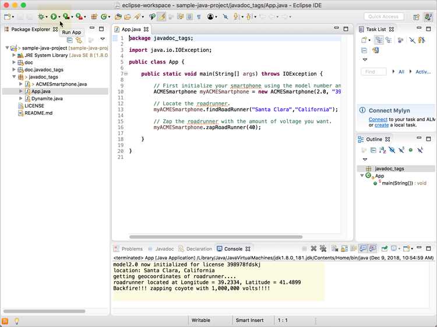Click the Activ... link in Task List
The image size is (437, 327).
point(423,72)
